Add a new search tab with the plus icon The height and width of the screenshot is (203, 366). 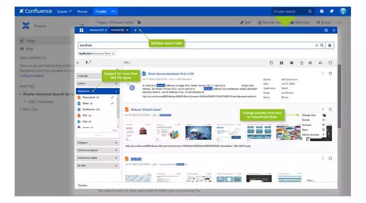[135, 30]
